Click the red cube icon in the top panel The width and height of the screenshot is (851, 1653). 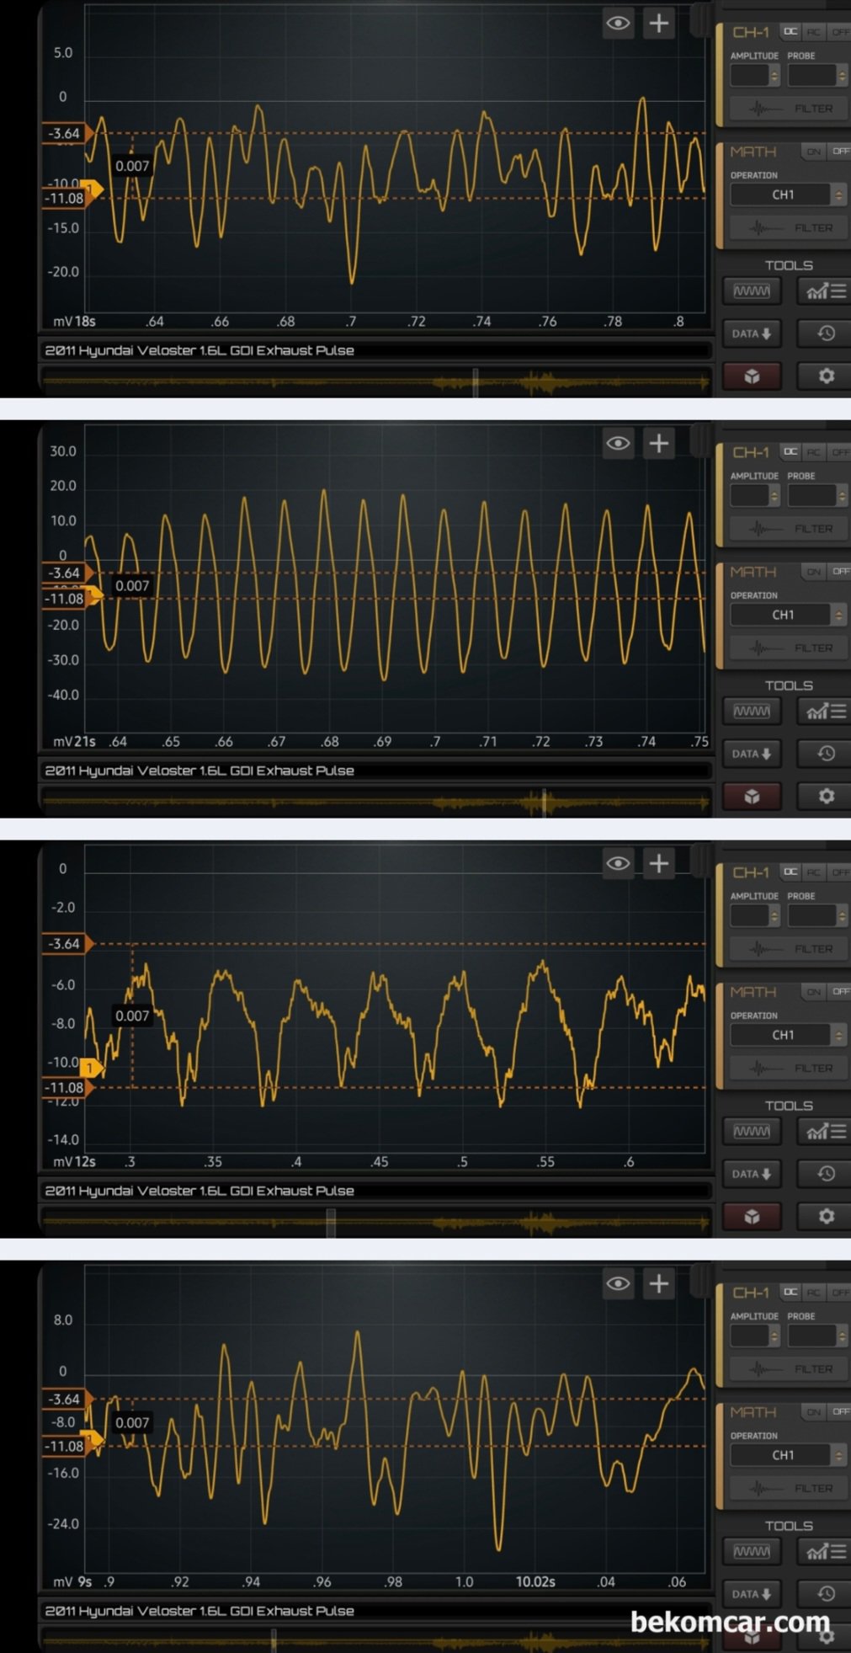point(752,376)
